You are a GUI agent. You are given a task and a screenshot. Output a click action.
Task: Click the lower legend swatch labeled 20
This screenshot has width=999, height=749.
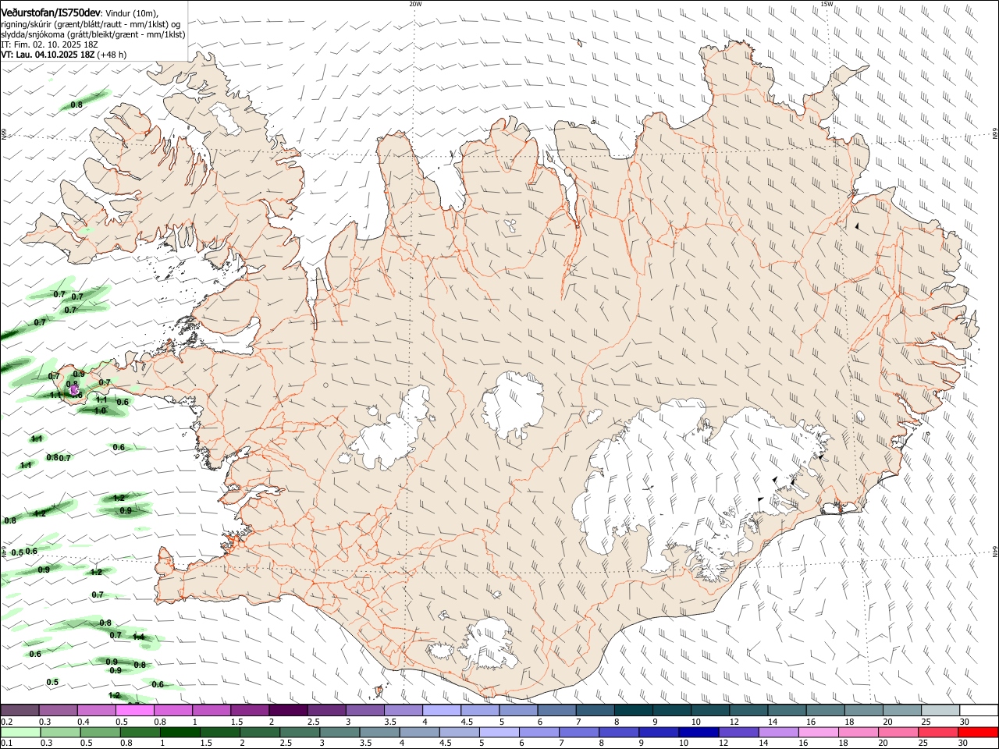point(899,733)
